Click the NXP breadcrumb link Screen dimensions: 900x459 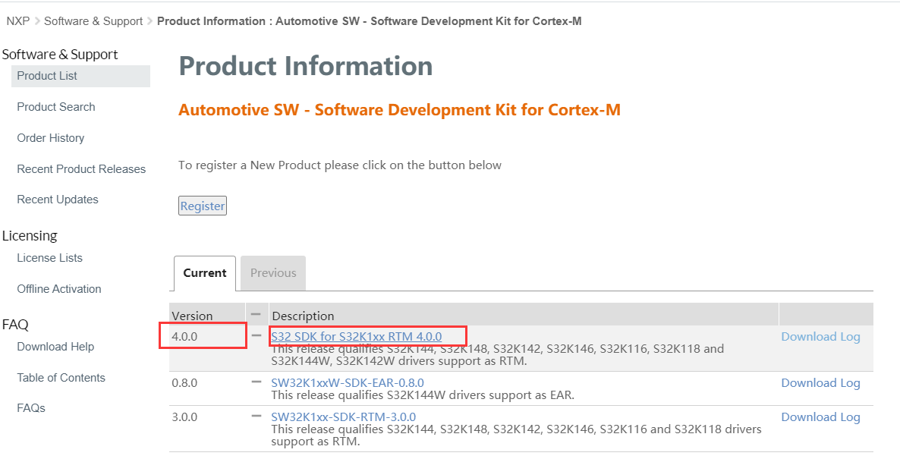click(18, 21)
